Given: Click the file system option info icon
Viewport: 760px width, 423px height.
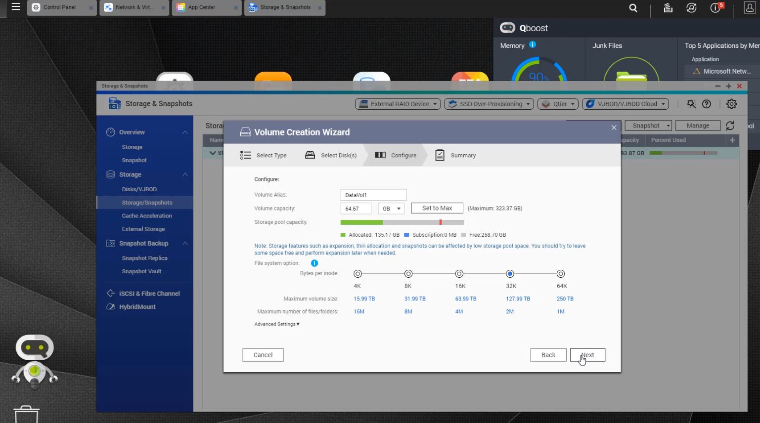Looking at the screenshot, I should (314, 263).
